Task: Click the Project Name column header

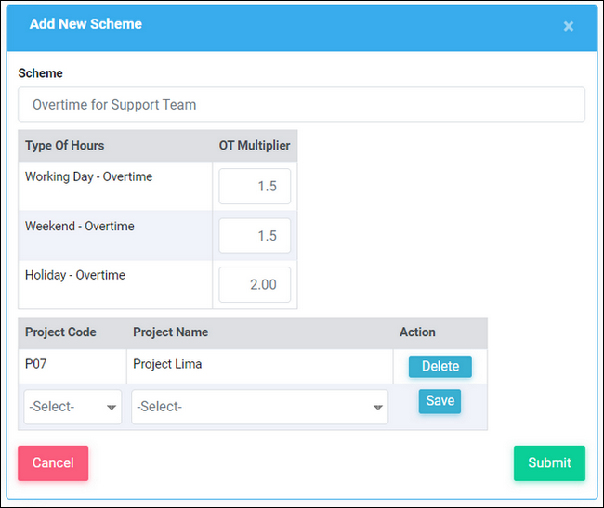Action: (x=171, y=332)
